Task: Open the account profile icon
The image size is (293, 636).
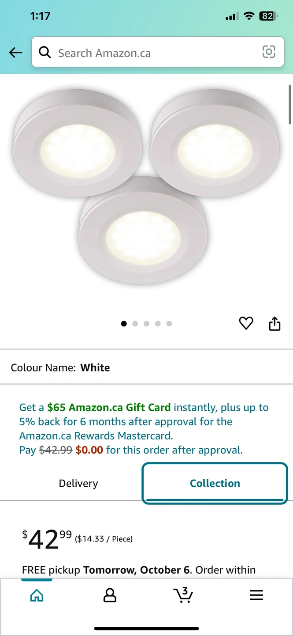Action: coord(110,595)
